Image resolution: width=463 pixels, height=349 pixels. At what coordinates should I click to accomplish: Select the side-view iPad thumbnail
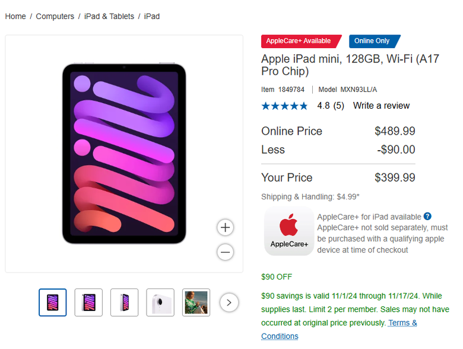[x=124, y=302]
